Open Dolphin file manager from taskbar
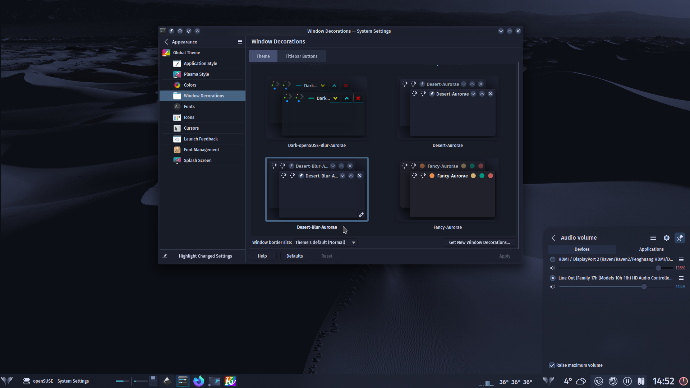The image size is (690, 388). (215, 381)
